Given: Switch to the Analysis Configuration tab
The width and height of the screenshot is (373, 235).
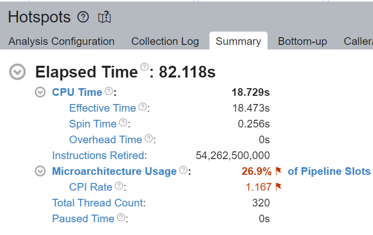Looking at the screenshot, I should pos(61,41).
